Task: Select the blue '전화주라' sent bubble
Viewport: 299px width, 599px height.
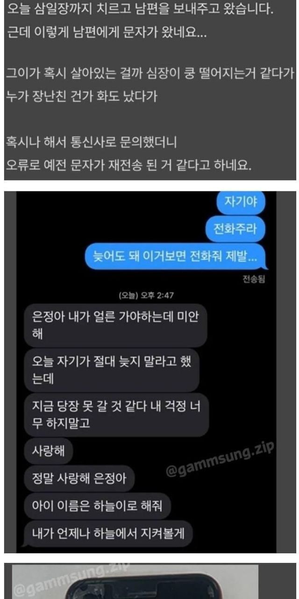Action: [235, 229]
